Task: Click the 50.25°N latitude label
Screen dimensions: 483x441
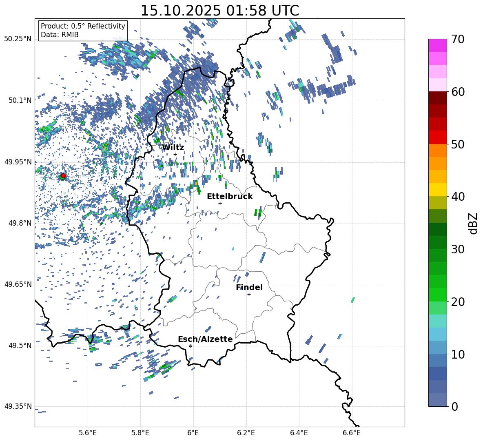Action: [18, 39]
